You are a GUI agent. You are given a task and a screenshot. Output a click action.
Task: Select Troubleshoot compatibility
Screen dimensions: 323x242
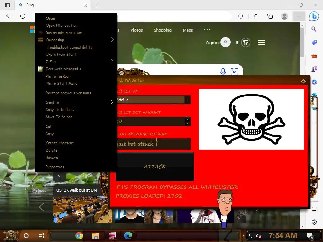tap(76, 47)
